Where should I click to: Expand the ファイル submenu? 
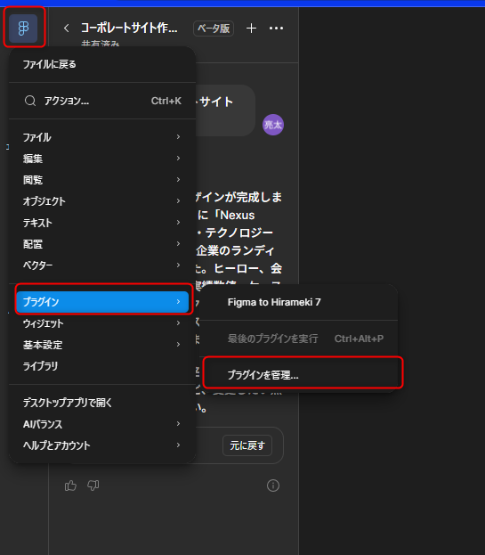[x=102, y=137]
